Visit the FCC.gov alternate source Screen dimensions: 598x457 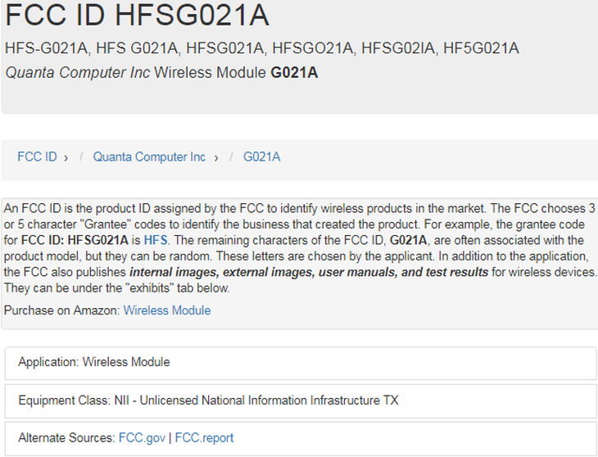point(142,438)
